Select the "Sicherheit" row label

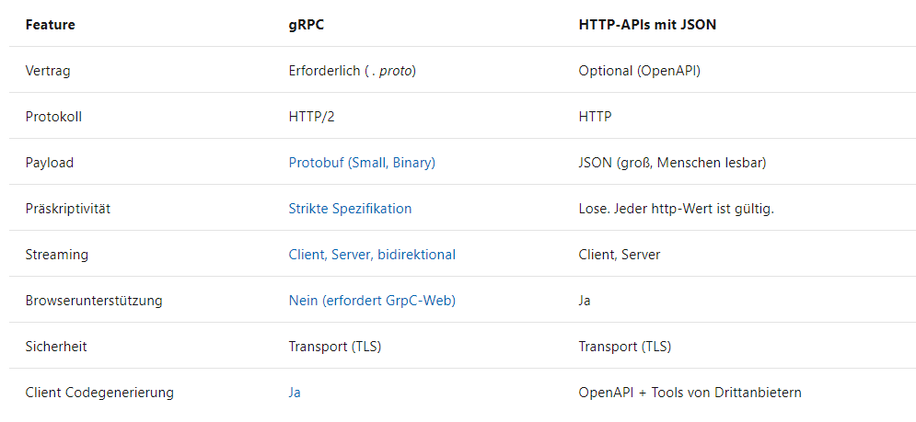56,347
